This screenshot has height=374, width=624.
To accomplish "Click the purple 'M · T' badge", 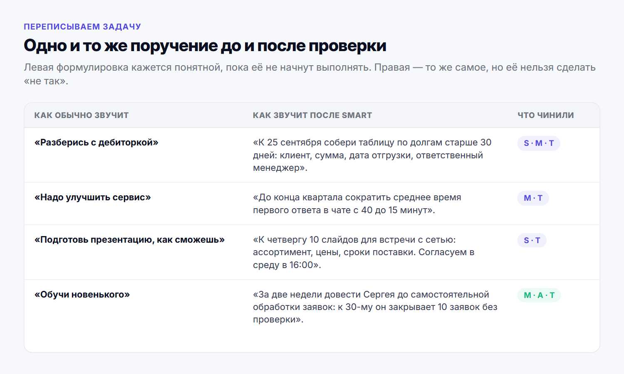I will (x=533, y=198).
